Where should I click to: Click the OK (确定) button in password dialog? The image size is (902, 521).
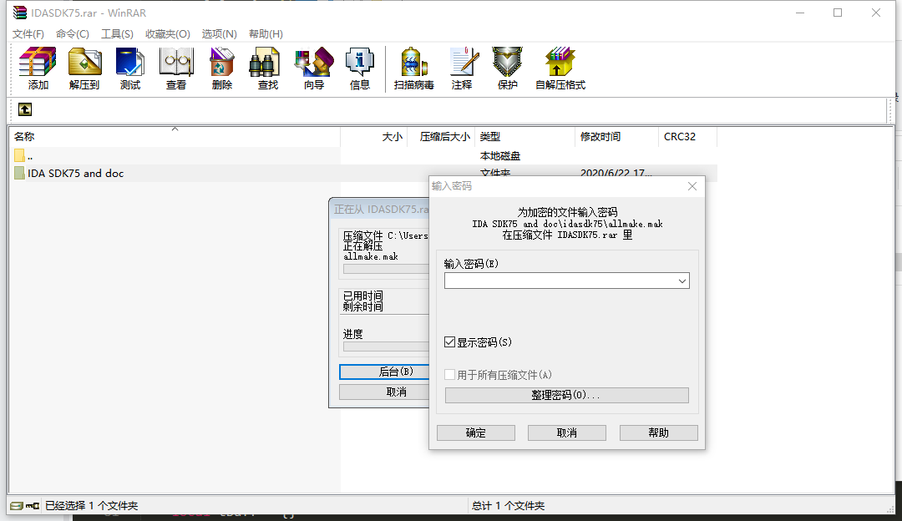[x=476, y=433]
